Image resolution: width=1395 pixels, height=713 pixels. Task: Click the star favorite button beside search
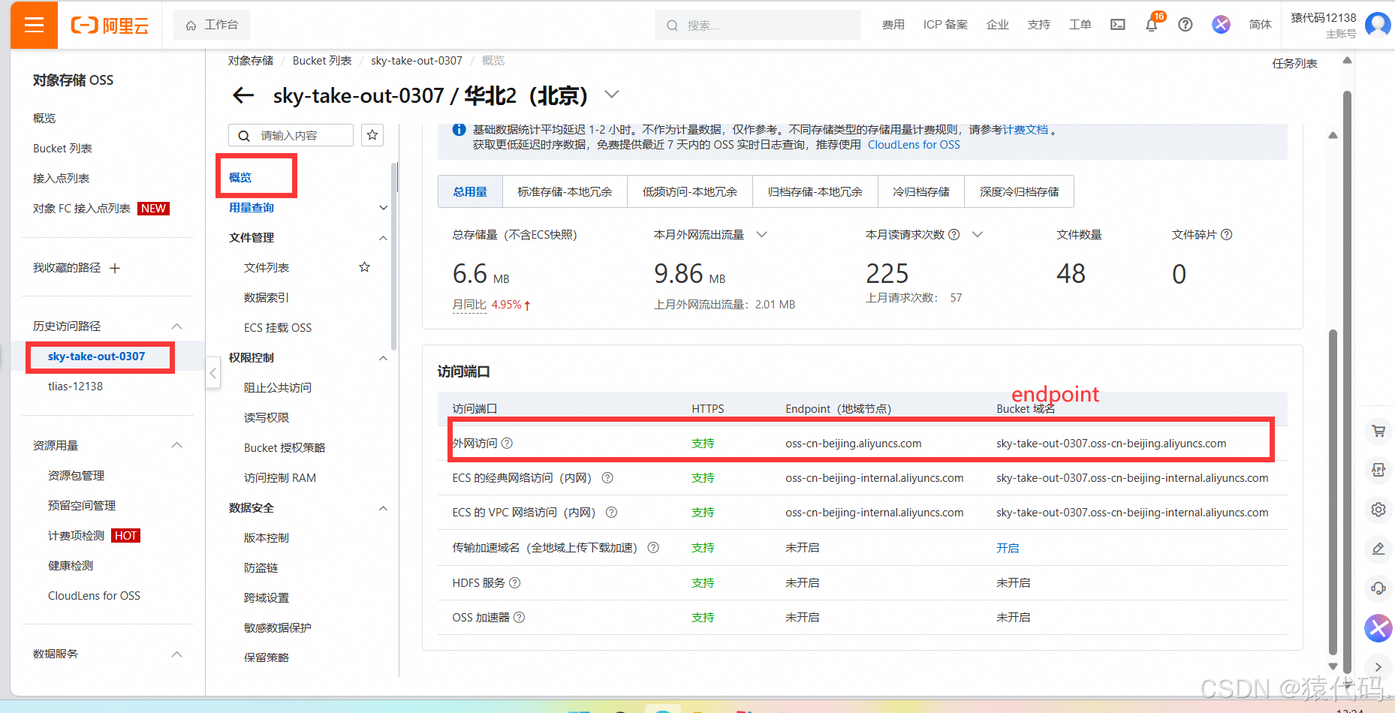point(372,135)
